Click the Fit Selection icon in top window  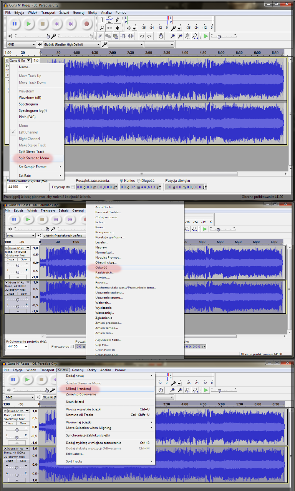(187, 36)
